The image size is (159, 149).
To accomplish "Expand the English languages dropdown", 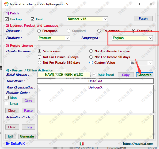I will [132, 38].
